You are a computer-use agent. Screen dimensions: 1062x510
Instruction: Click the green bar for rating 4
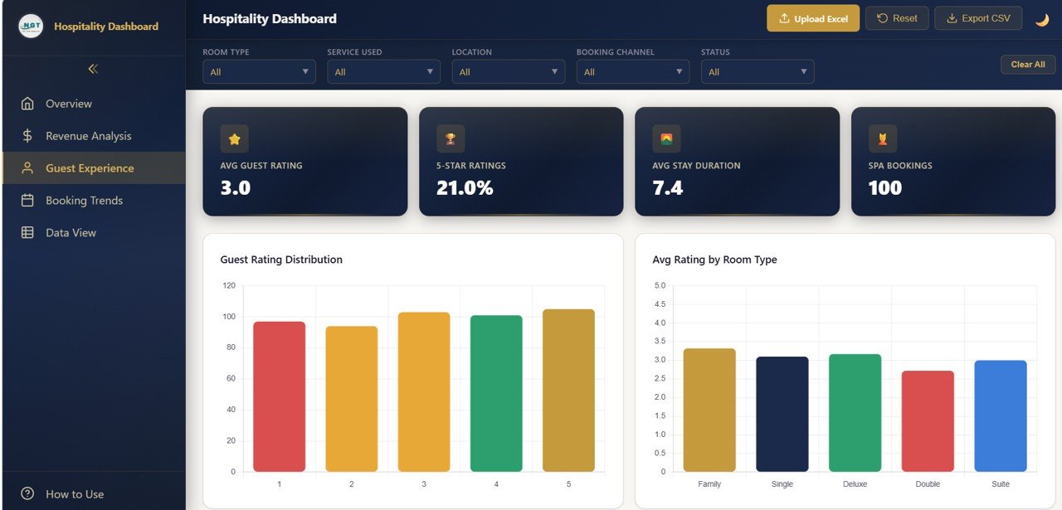pyautogui.click(x=496, y=394)
